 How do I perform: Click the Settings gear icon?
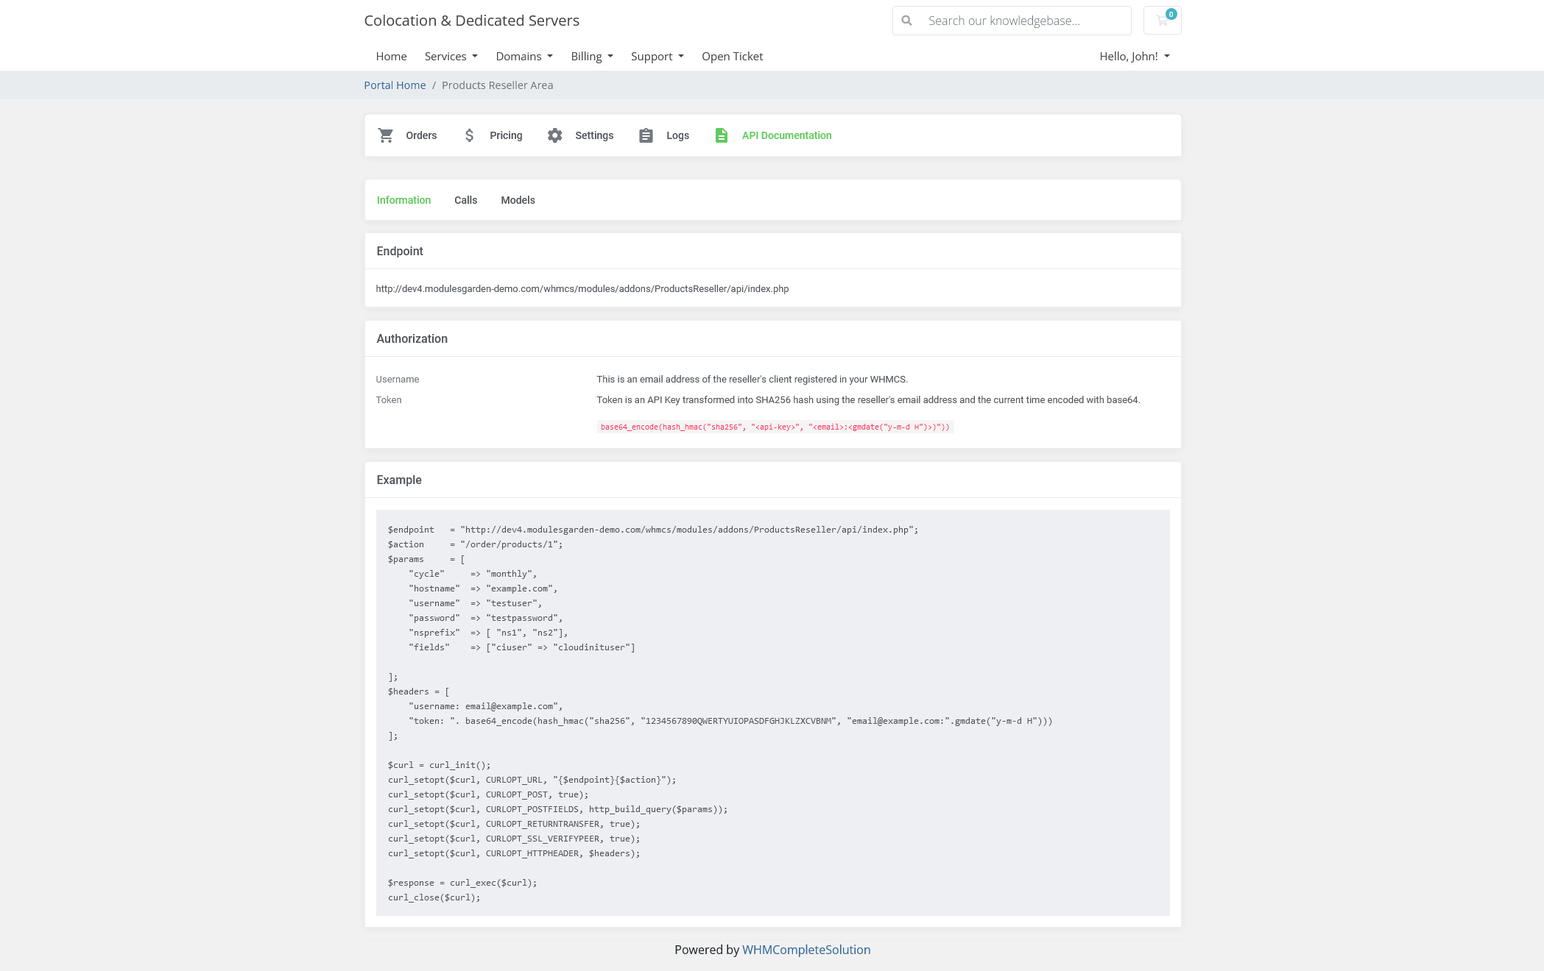tap(555, 135)
